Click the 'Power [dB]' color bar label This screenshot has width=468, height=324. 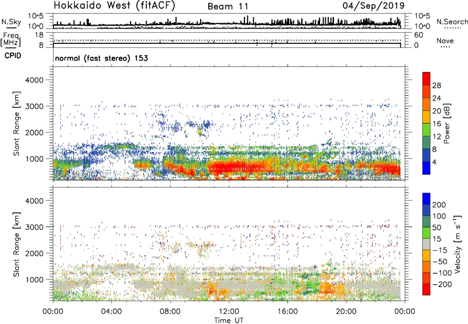(x=447, y=123)
